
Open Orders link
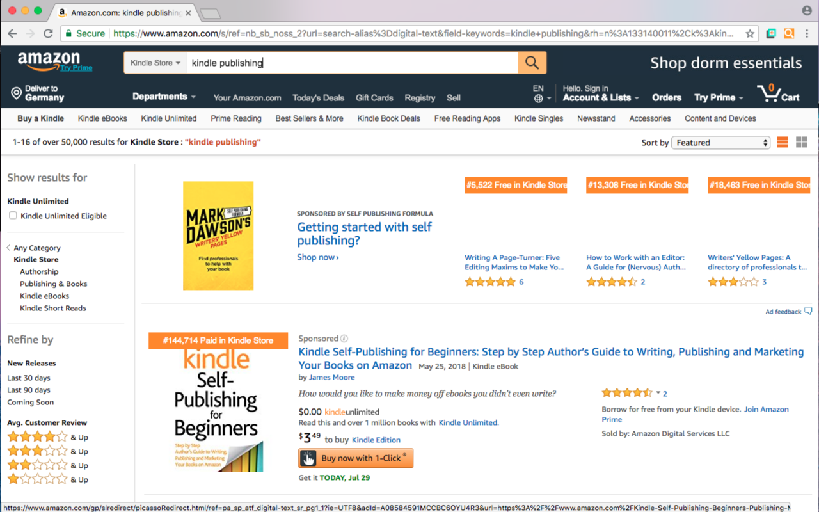click(x=667, y=98)
